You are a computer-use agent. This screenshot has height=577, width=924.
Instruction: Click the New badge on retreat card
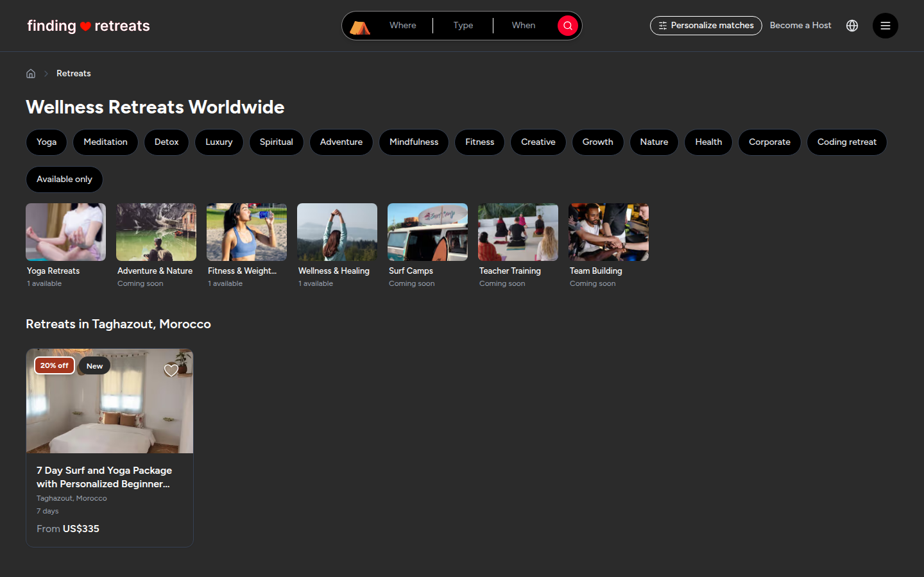[94, 366]
